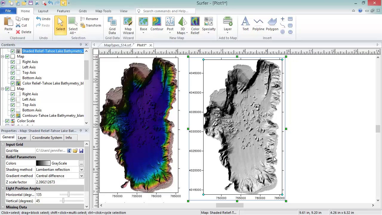Uncheck the Contours layer checkbox

pos(13,116)
